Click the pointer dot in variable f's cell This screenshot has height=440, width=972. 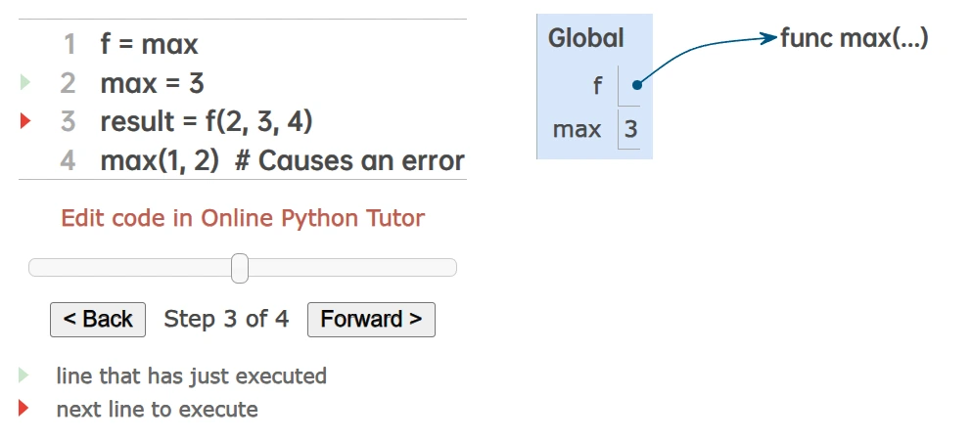tap(636, 85)
